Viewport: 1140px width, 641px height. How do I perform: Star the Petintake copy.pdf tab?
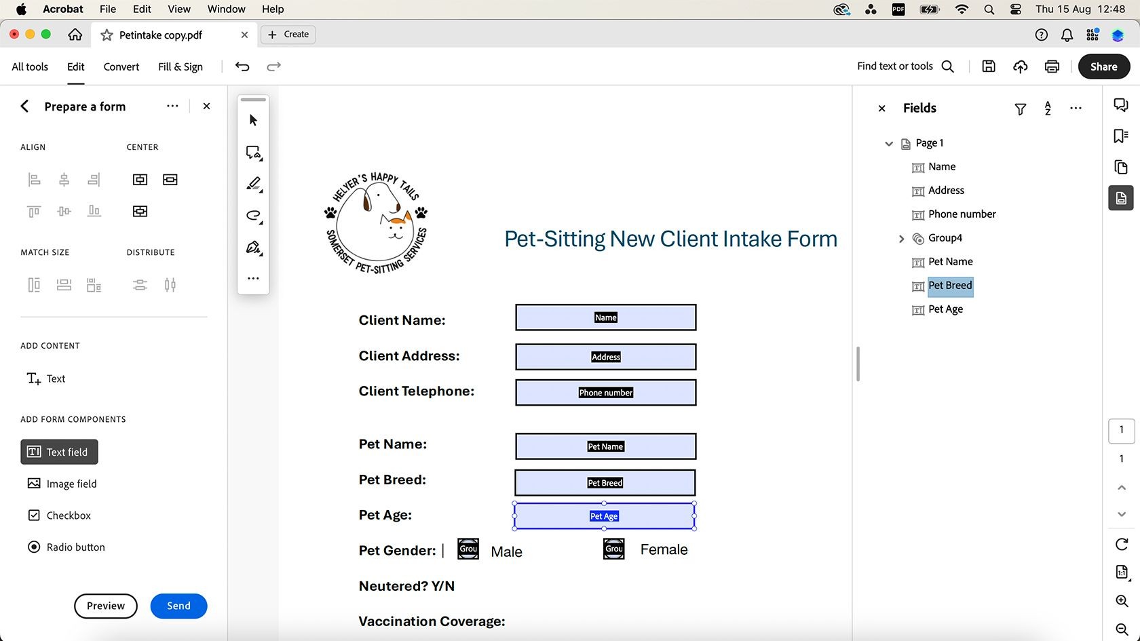tap(107, 35)
